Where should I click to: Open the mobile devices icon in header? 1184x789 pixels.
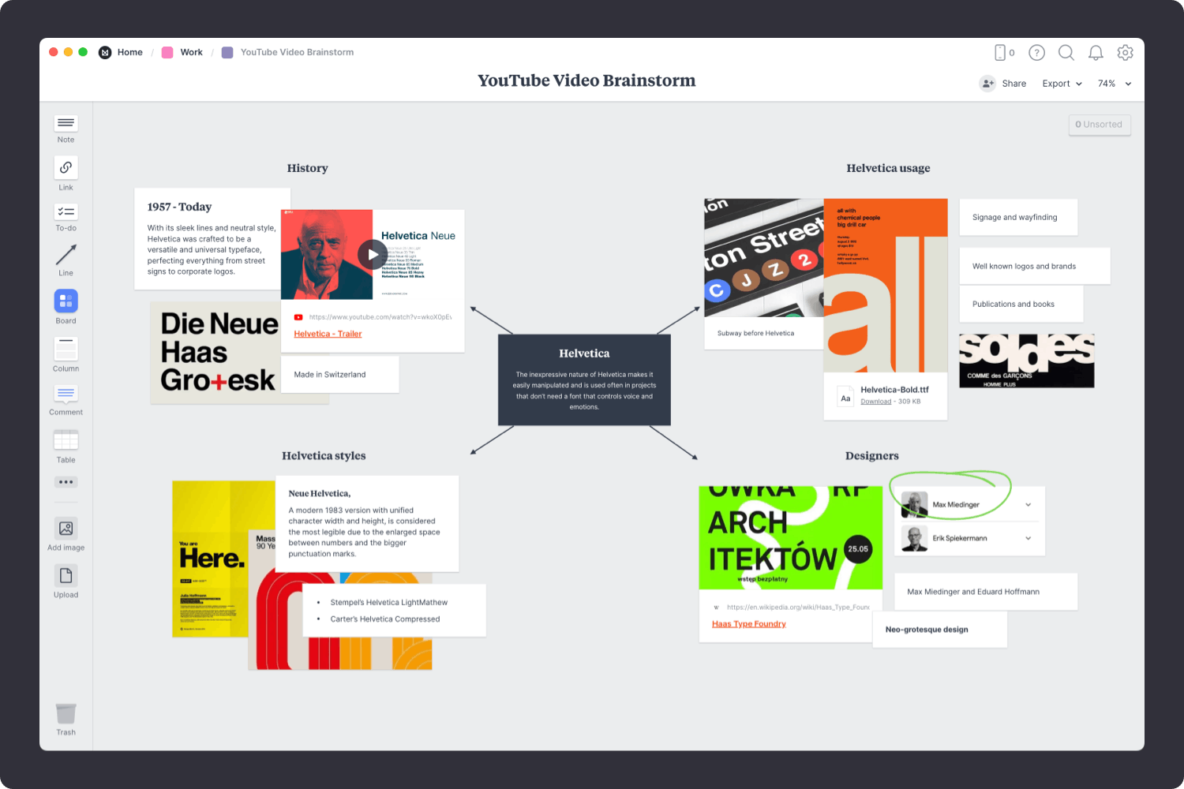pos(1000,53)
